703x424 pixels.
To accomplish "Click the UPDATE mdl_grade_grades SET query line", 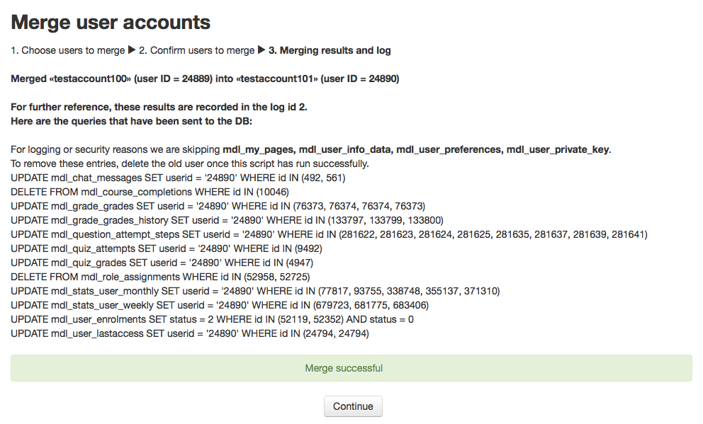I will 218,206.
